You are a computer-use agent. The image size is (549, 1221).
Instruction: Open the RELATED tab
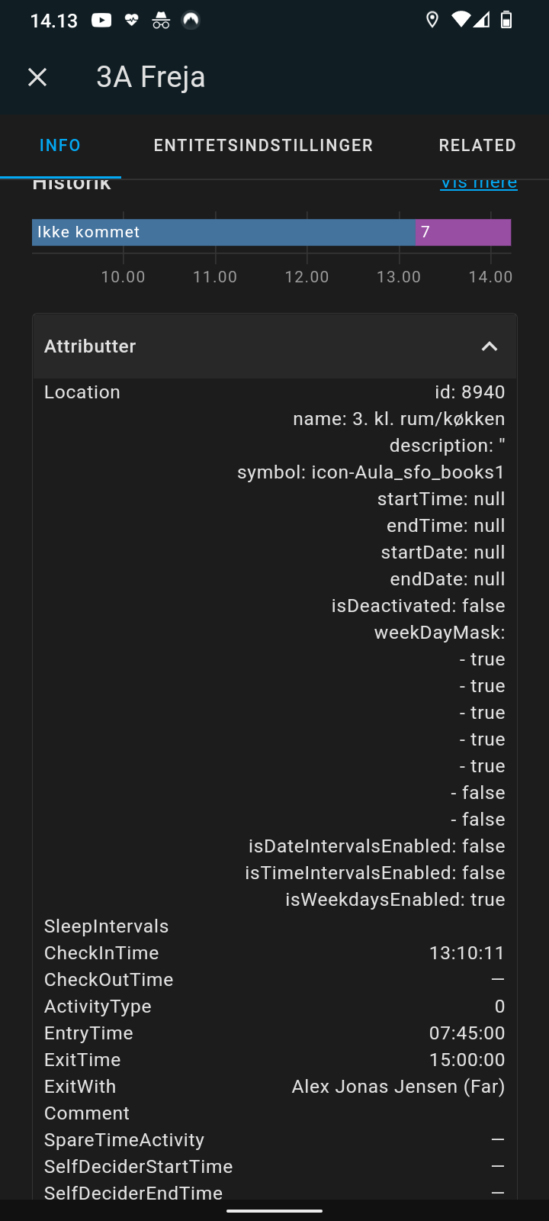pos(477,145)
